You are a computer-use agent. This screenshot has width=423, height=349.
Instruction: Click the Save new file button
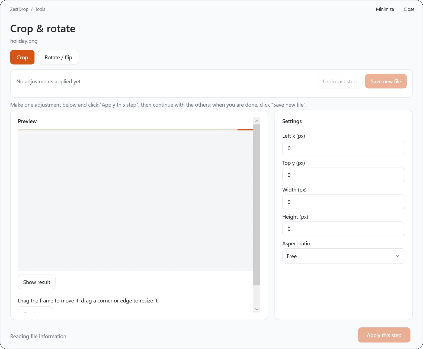[x=386, y=81]
